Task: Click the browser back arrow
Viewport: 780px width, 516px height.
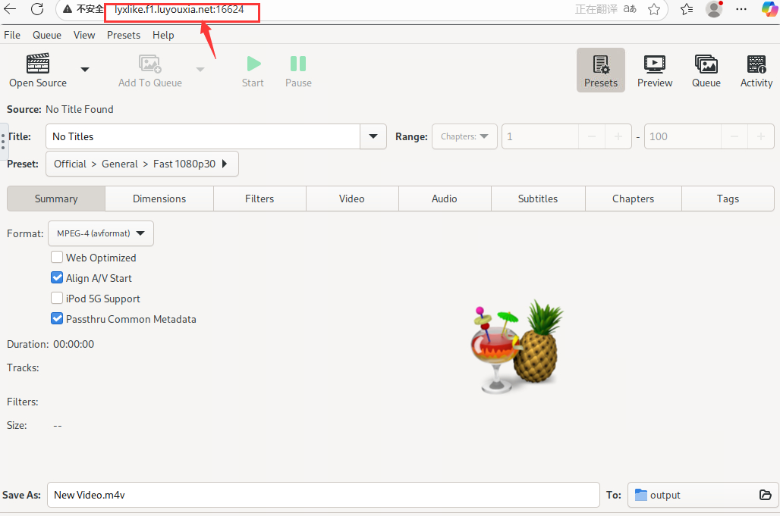Action: [10, 9]
